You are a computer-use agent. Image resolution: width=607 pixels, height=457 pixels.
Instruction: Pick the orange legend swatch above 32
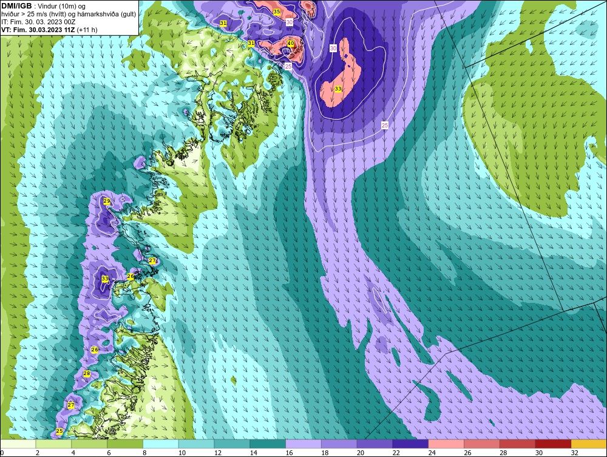pyautogui.click(x=589, y=444)
